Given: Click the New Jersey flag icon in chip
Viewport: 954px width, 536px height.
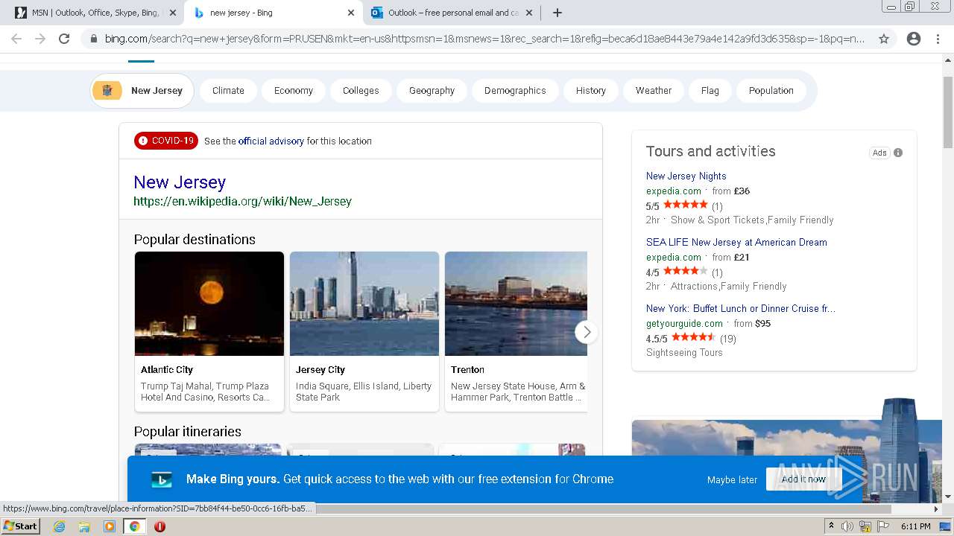Looking at the screenshot, I should click(107, 91).
